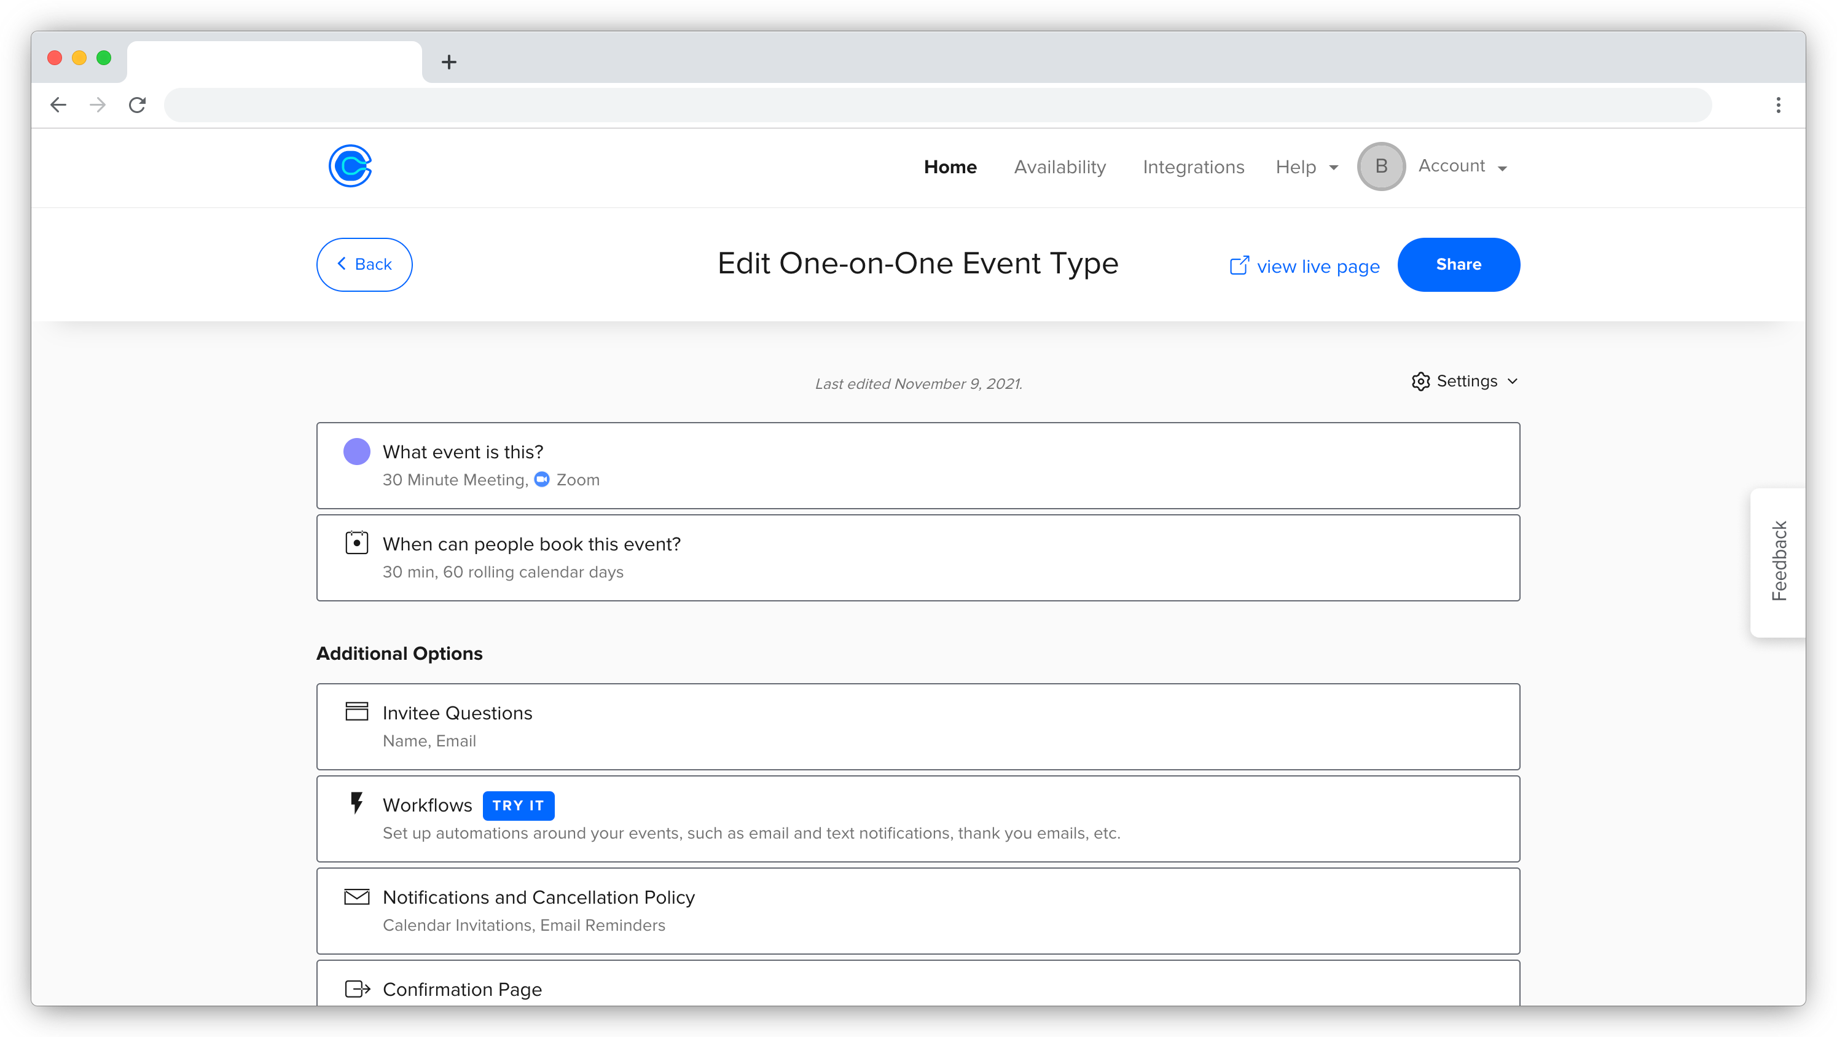Click the envelope icon on Notifications section
1837x1037 pixels.
point(358,897)
